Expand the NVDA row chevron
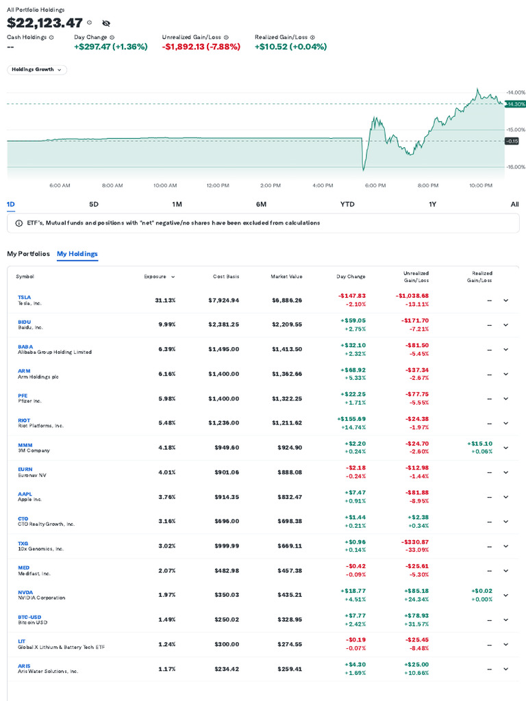 (505, 595)
